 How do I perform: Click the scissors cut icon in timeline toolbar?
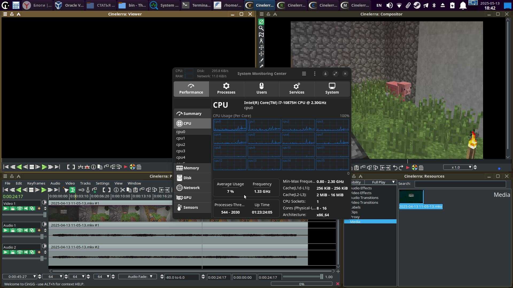122,190
